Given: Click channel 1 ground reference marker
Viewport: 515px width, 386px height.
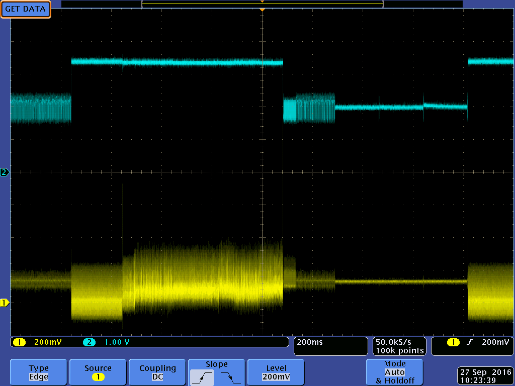Looking at the screenshot, I should [5, 303].
